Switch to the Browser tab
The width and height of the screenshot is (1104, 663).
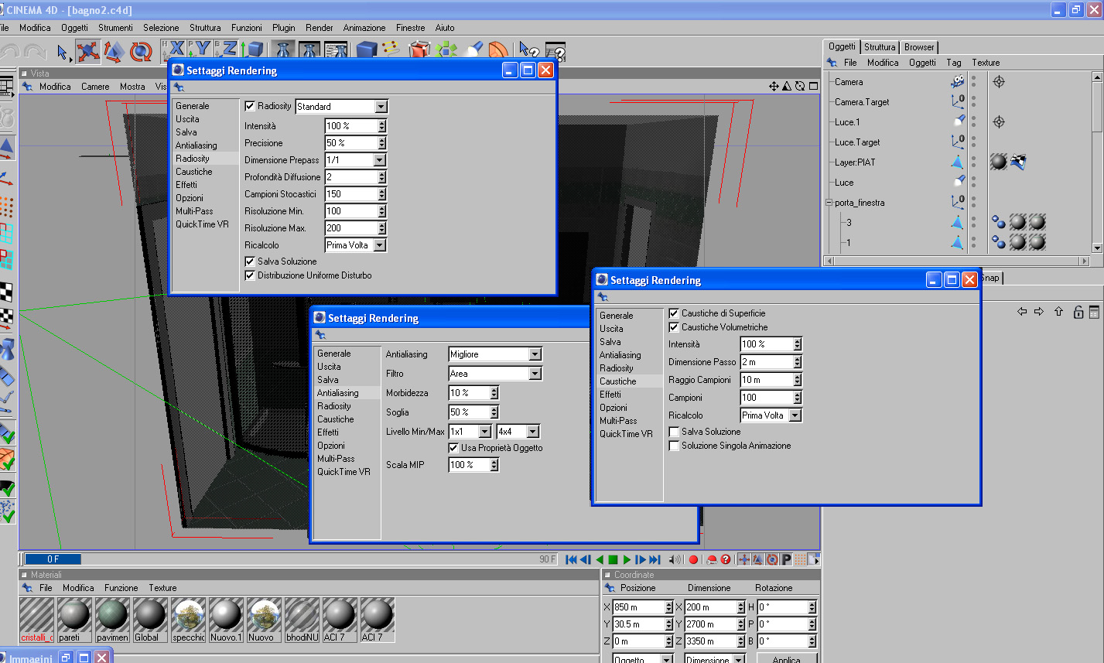click(x=919, y=47)
